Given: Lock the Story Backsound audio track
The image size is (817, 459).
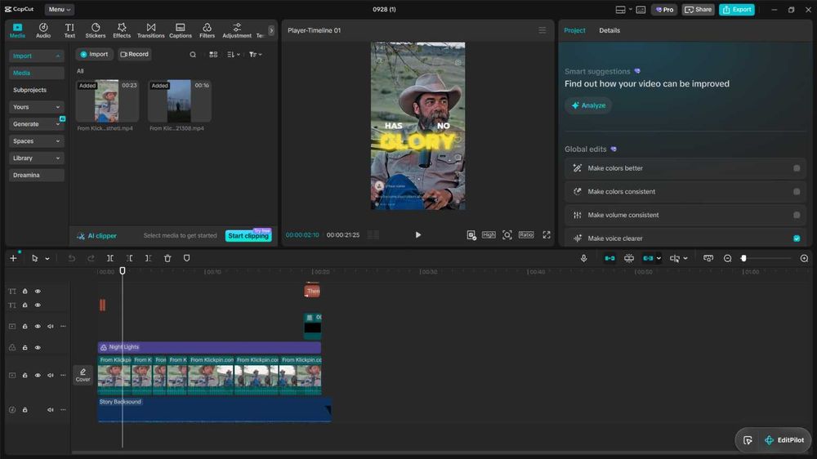Looking at the screenshot, I should (25, 410).
